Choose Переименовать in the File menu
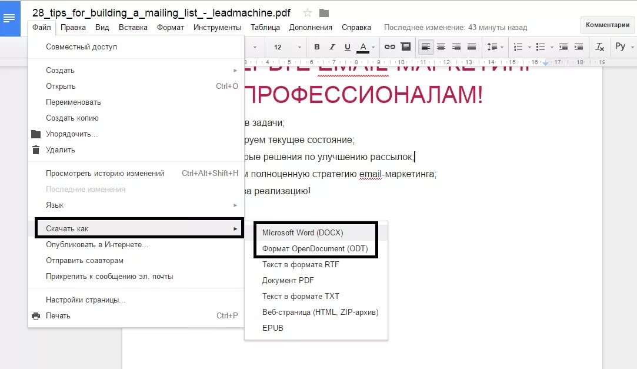Screen dimensions: 637x369 [136, 102]
